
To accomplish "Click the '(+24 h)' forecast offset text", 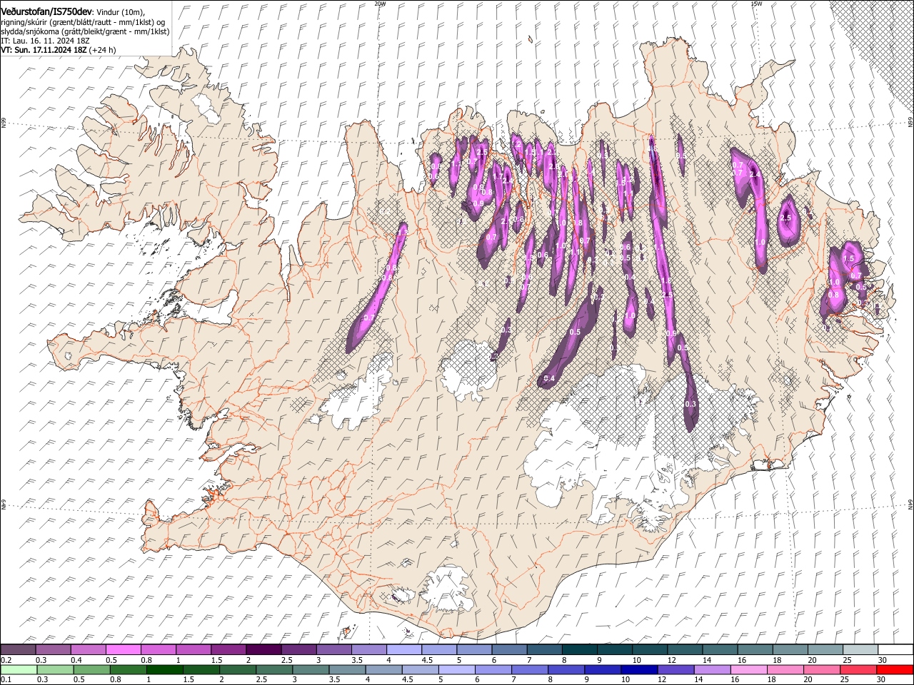I will pos(104,50).
